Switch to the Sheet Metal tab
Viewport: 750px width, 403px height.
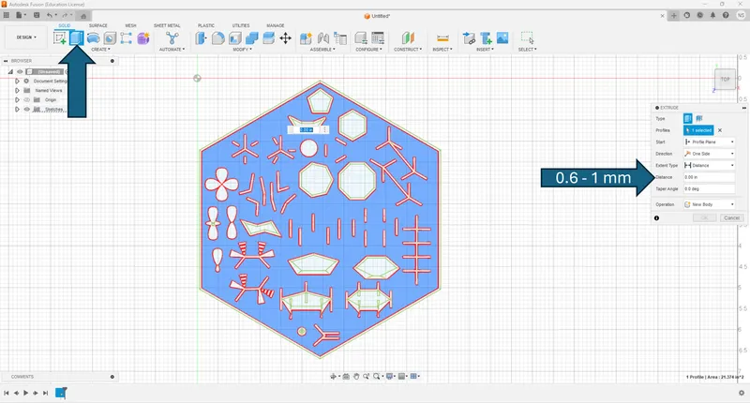click(167, 25)
